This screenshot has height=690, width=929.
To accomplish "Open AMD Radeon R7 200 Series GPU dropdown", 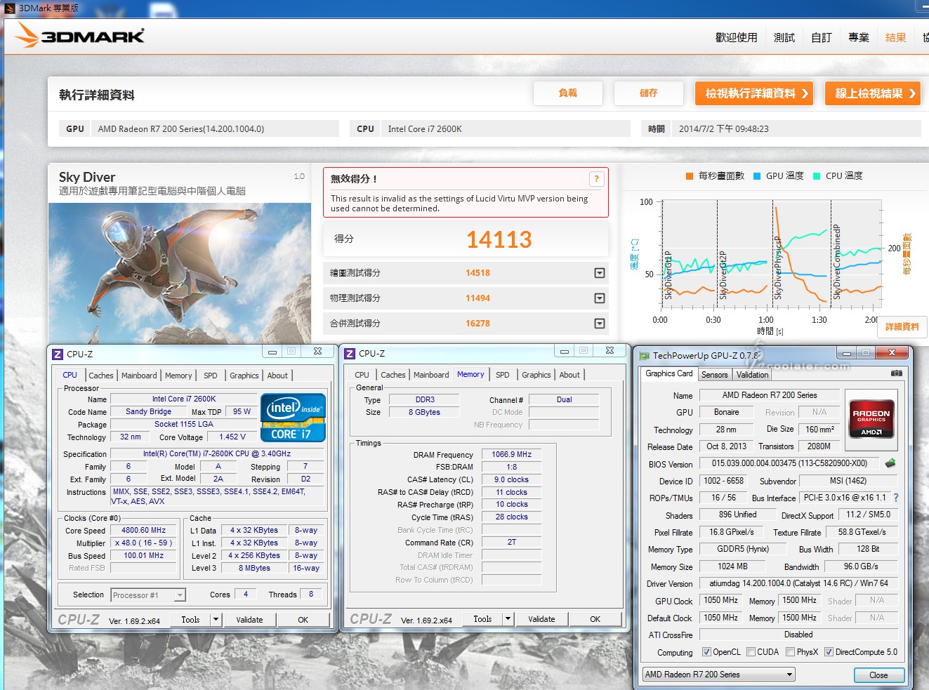I will (x=719, y=675).
